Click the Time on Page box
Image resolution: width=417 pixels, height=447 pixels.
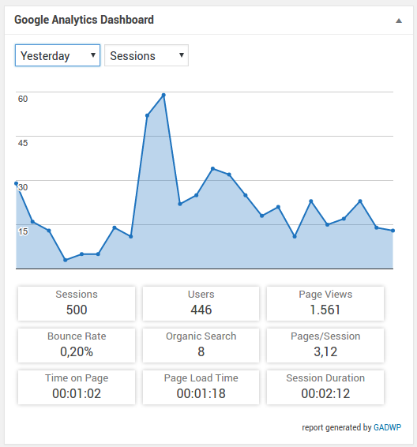(x=77, y=388)
